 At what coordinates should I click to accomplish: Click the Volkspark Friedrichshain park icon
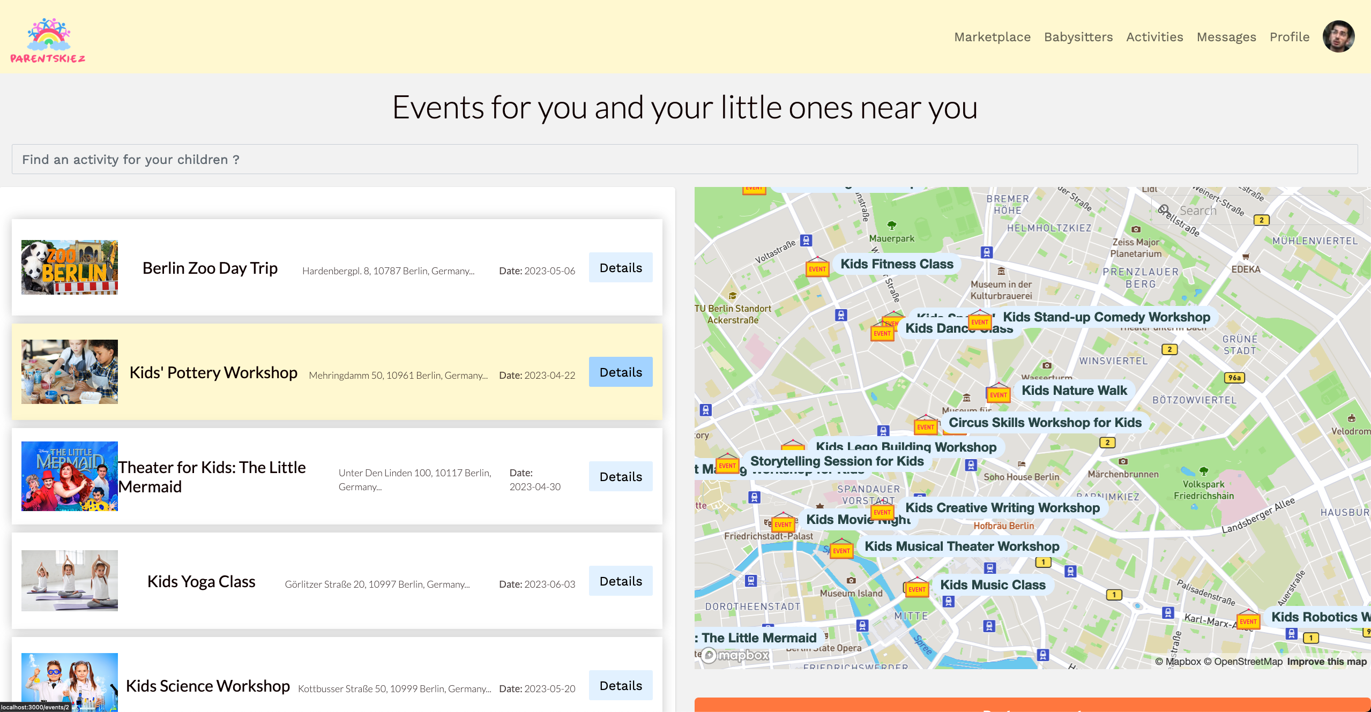(x=1204, y=471)
